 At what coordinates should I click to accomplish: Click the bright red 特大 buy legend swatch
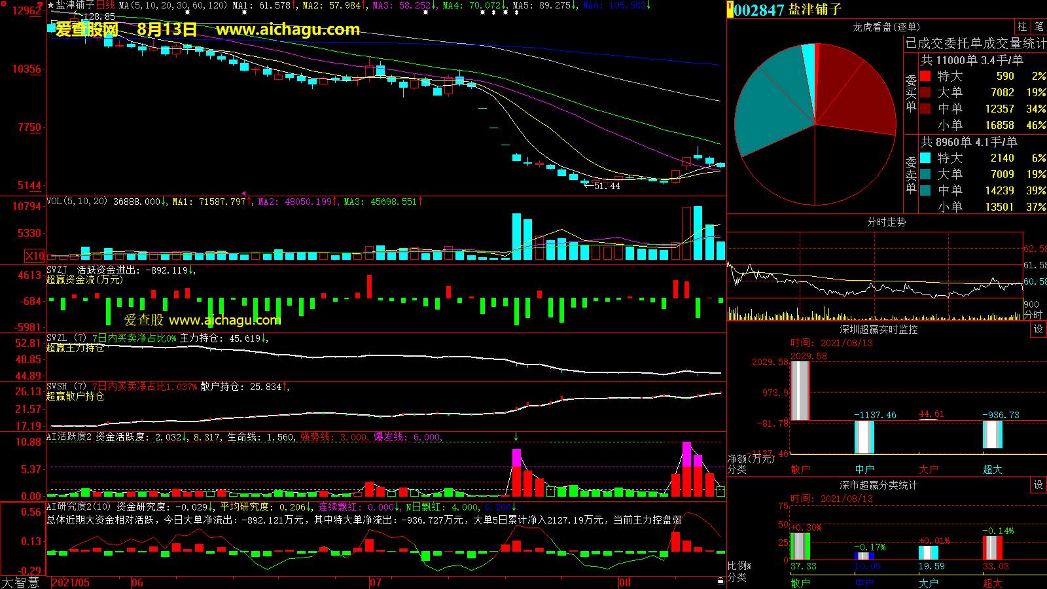(925, 76)
